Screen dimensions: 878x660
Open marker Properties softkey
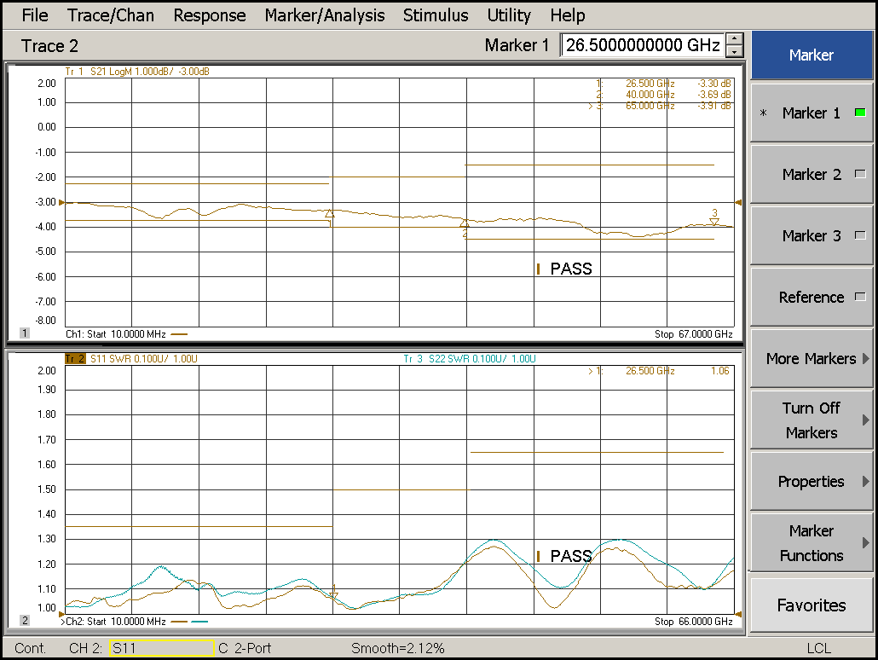click(811, 482)
